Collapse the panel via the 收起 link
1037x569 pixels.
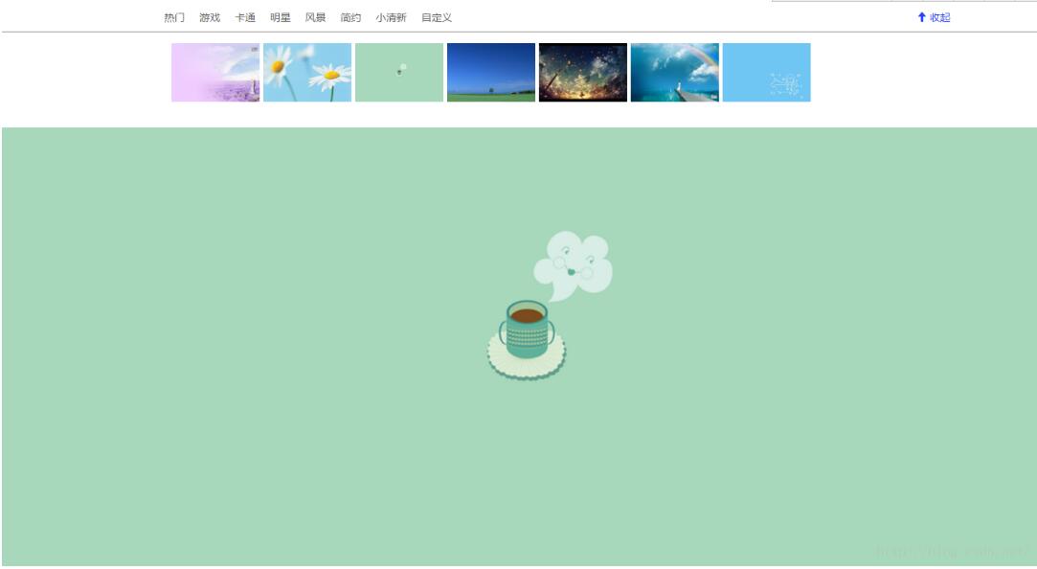pyautogui.click(x=939, y=17)
